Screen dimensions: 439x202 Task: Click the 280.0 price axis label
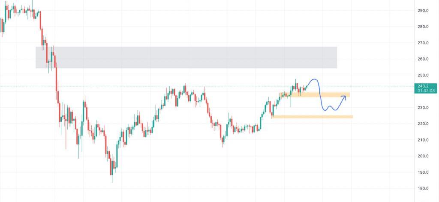[424, 27]
